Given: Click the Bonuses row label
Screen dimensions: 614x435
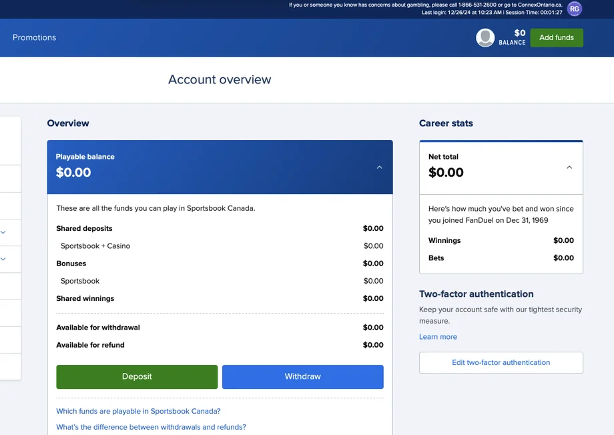Looking at the screenshot, I should 71,264.
